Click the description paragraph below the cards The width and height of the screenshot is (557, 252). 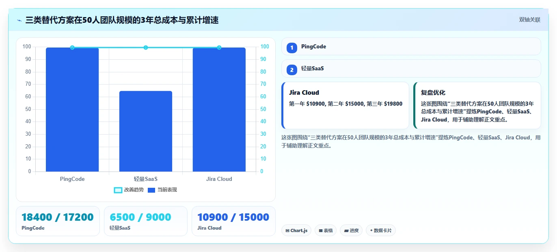coord(411,141)
